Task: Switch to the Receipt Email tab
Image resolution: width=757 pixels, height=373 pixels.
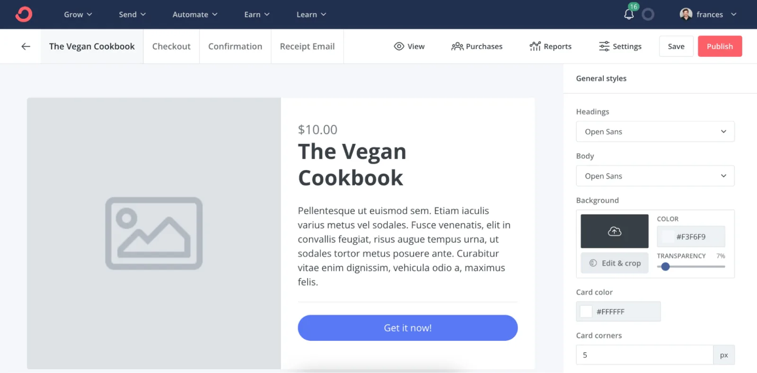Action: coord(307,46)
